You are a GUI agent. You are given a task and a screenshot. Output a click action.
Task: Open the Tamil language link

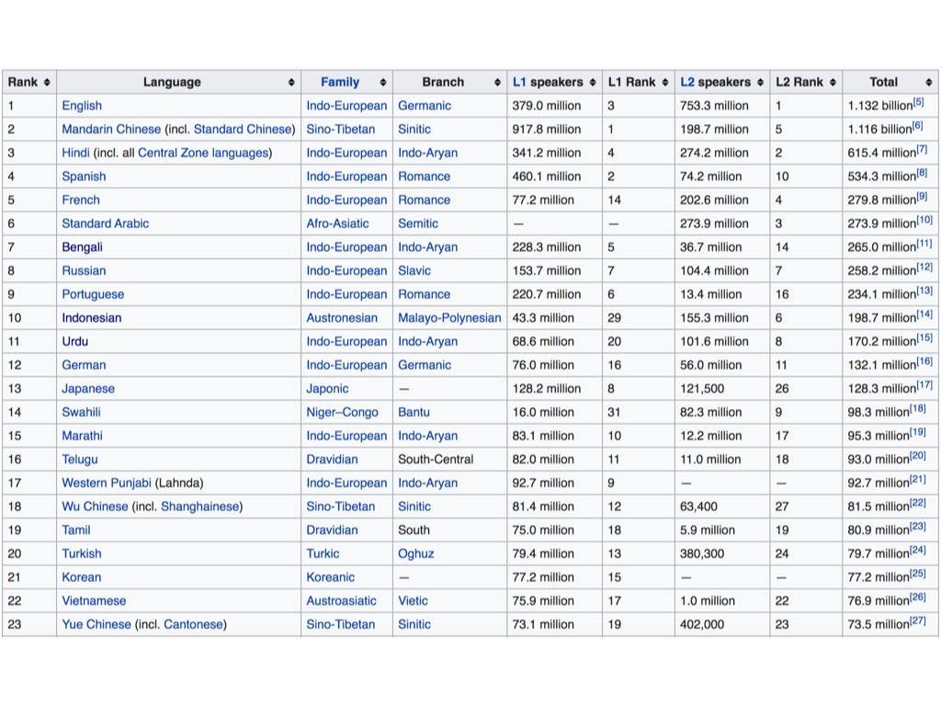(76, 529)
